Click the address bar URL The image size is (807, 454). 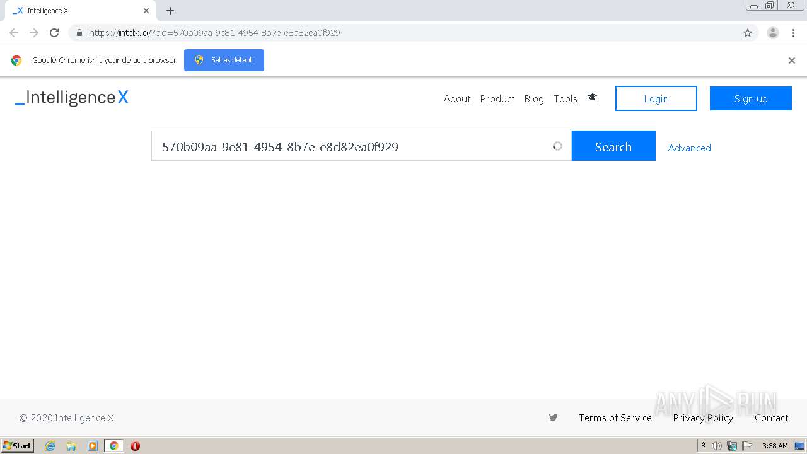pos(214,33)
